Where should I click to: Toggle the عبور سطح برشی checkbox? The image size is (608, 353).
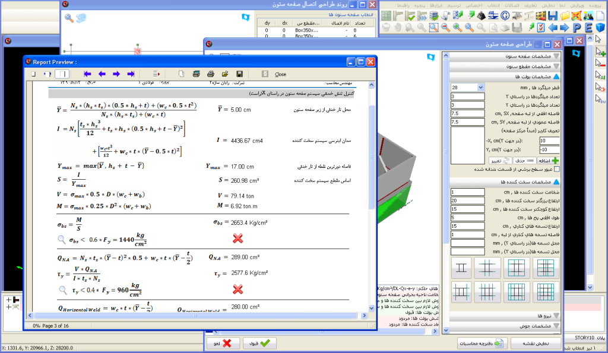pos(556,169)
